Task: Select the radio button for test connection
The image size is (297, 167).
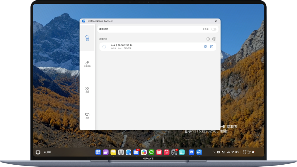Action: 104,47
